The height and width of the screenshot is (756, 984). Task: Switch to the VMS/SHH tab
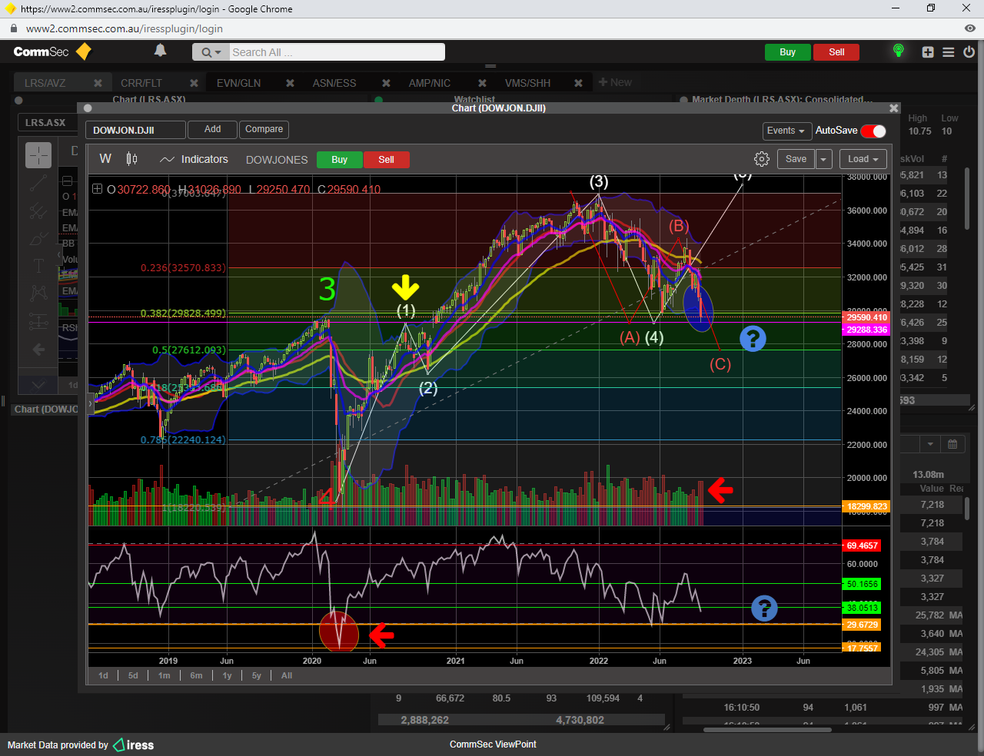click(527, 83)
